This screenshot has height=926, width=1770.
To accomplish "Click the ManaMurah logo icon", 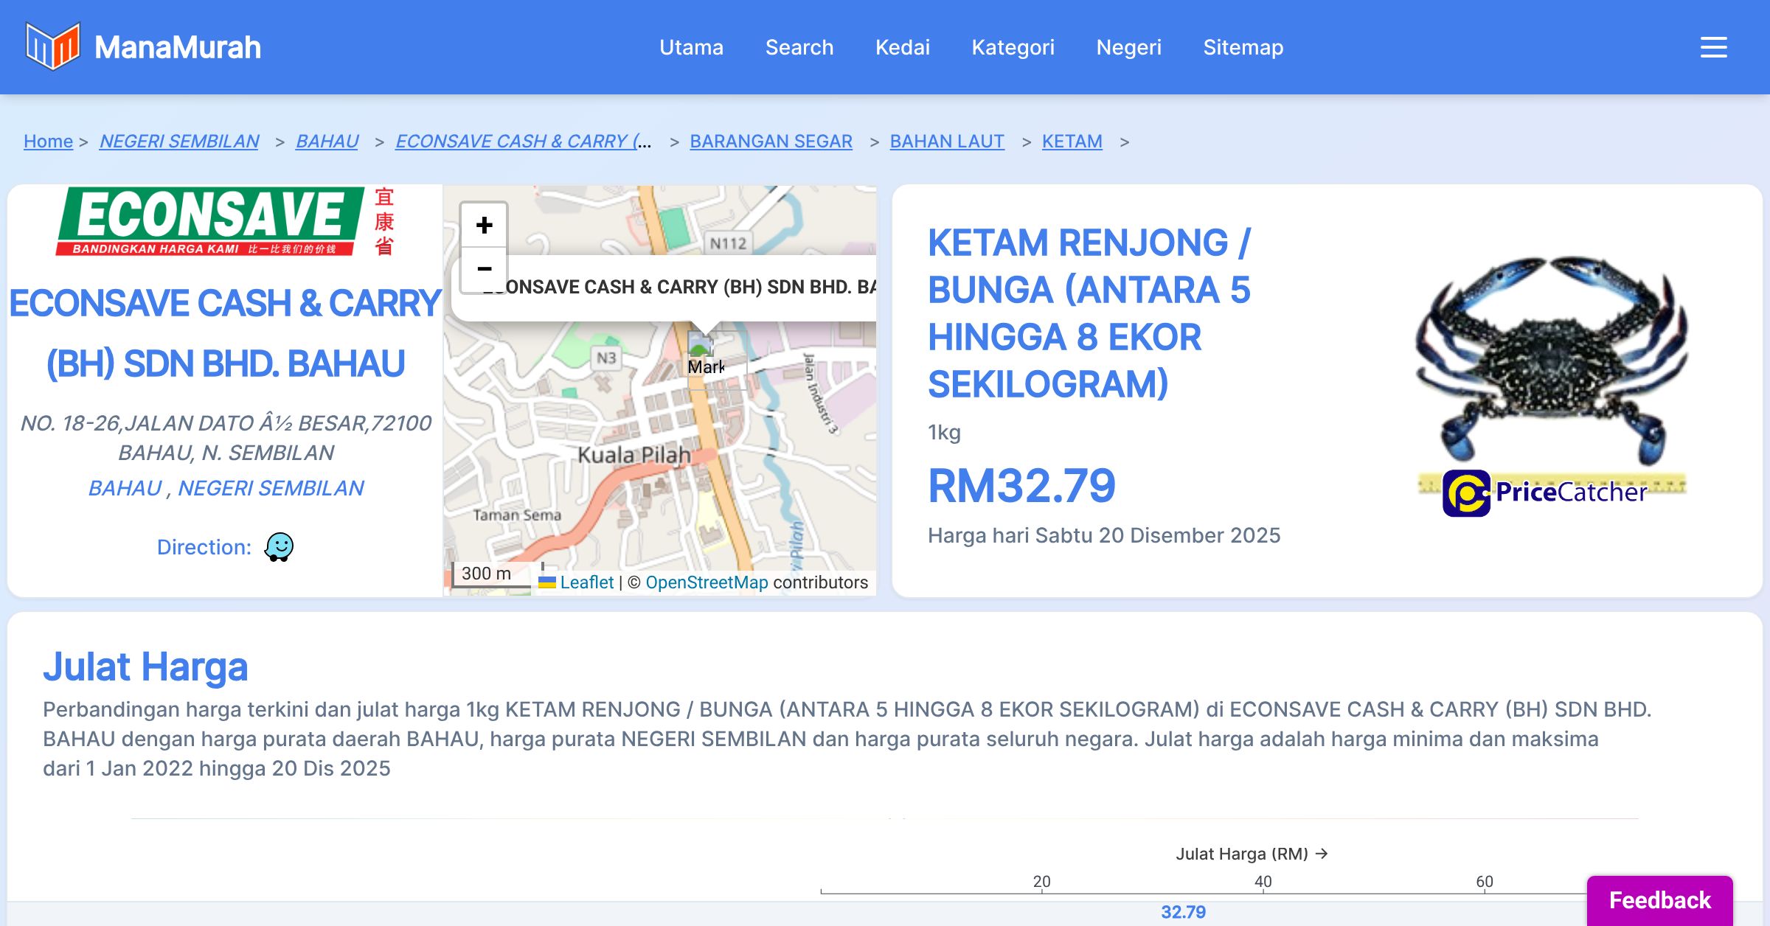I will pyautogui.click(x=52, y=46).
